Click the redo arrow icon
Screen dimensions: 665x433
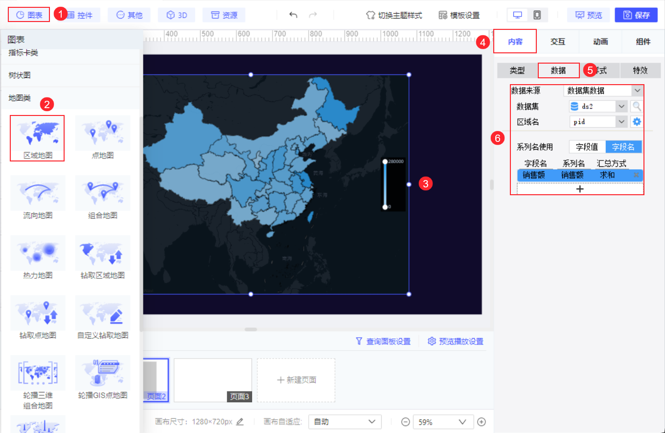click(x=313, y=15)
